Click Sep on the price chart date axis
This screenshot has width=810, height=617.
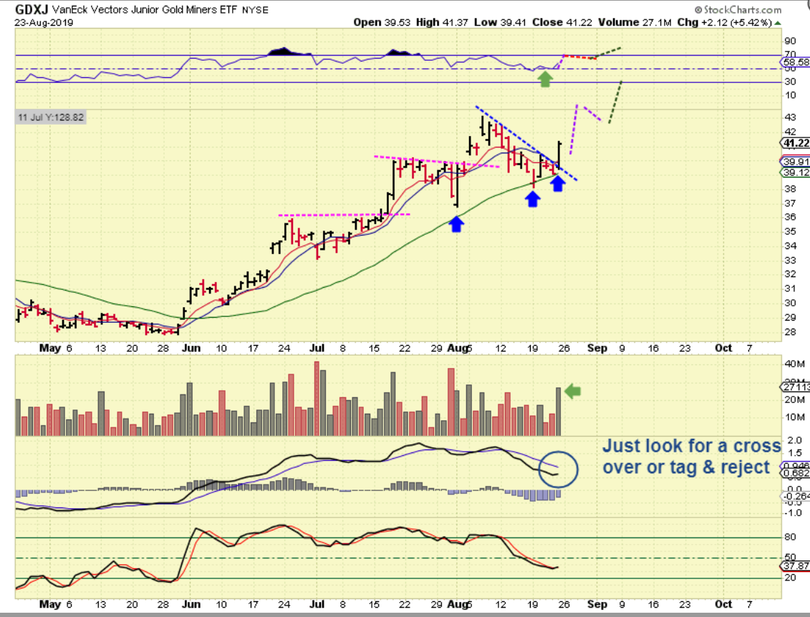tap(597, 348)
